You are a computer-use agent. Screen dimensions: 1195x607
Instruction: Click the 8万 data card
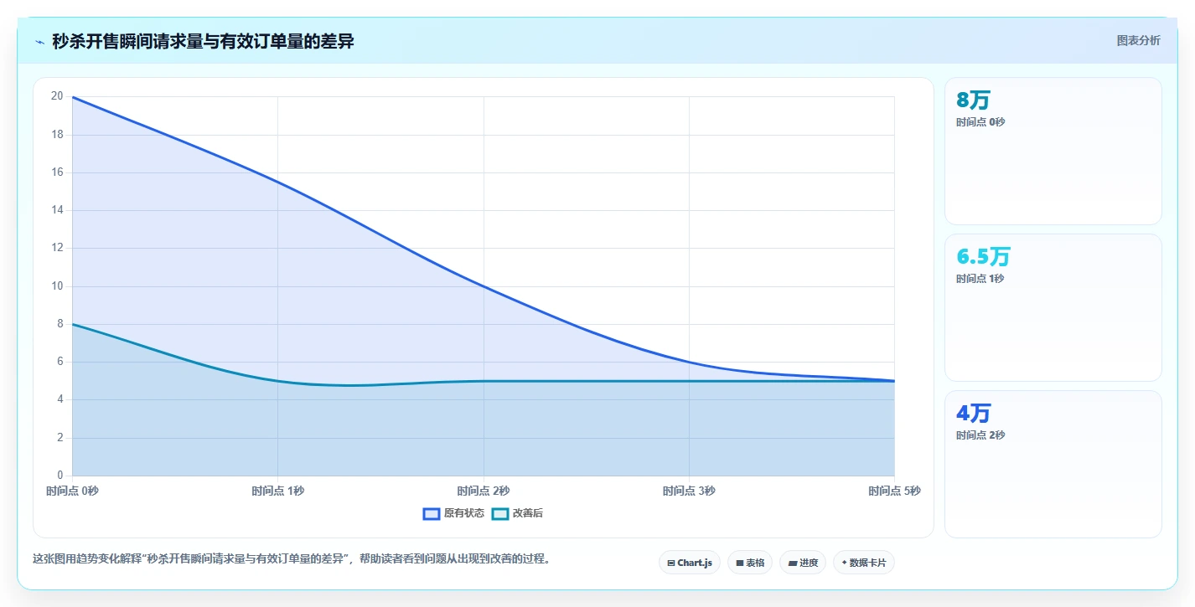point(1053,151)
